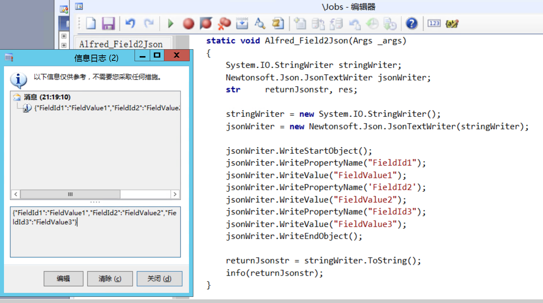
Task: Set a breakpoint with the red ball icon
Action: (188, 23)
